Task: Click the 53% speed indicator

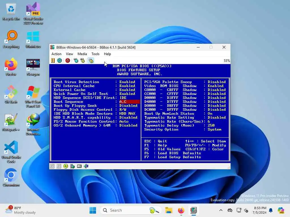Action: [x=227, y=61]
